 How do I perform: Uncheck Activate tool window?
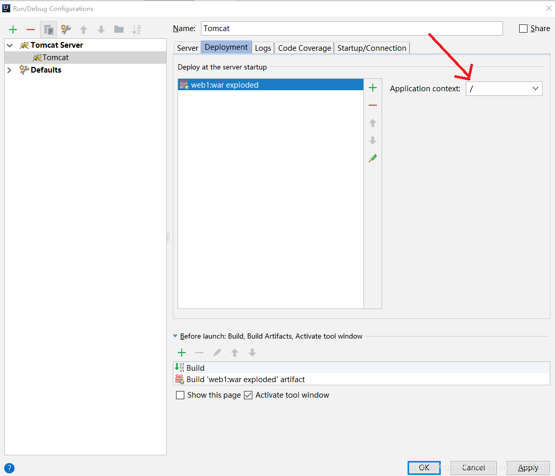[x=249, y=395]
